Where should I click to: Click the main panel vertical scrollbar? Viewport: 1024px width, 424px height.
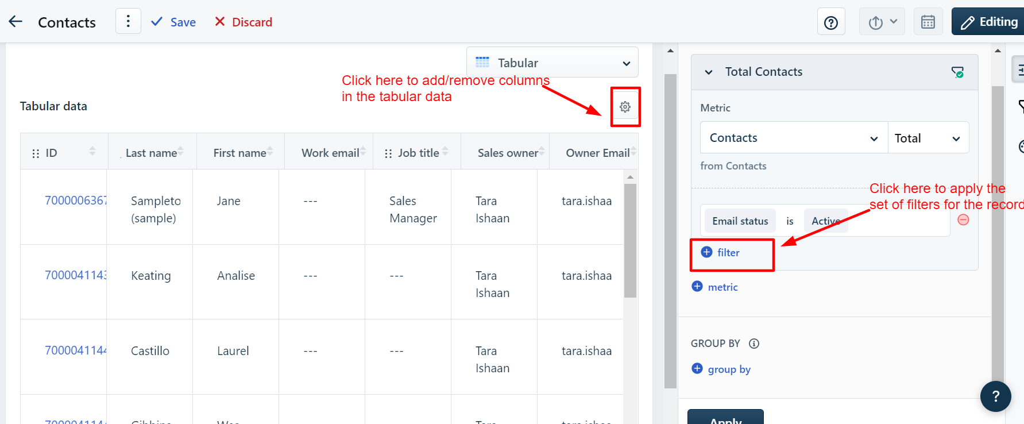point(670,231)
